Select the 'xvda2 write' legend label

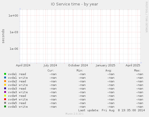(18, 85)
